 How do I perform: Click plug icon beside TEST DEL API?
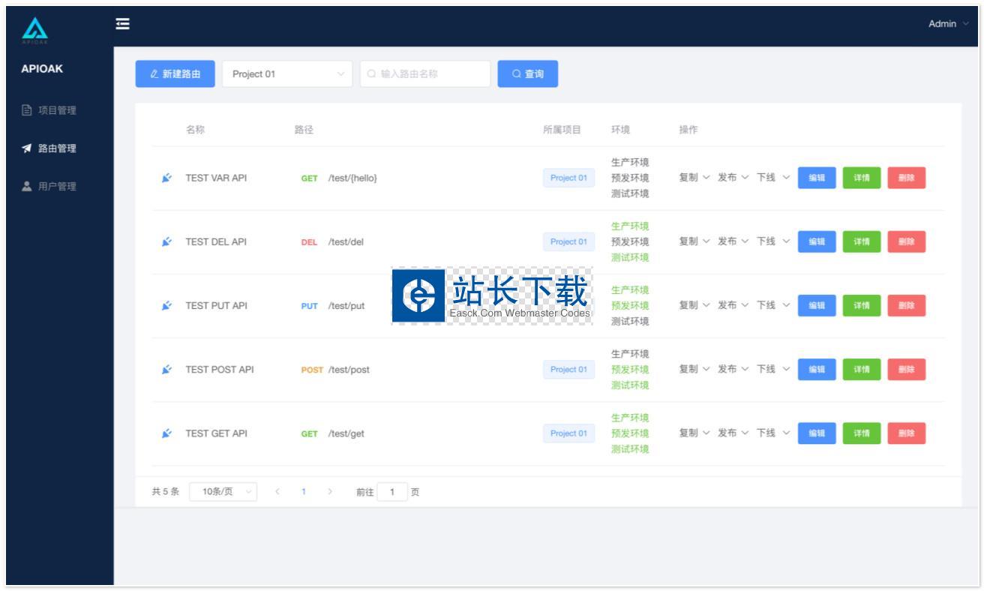click(x=166, y=241)
